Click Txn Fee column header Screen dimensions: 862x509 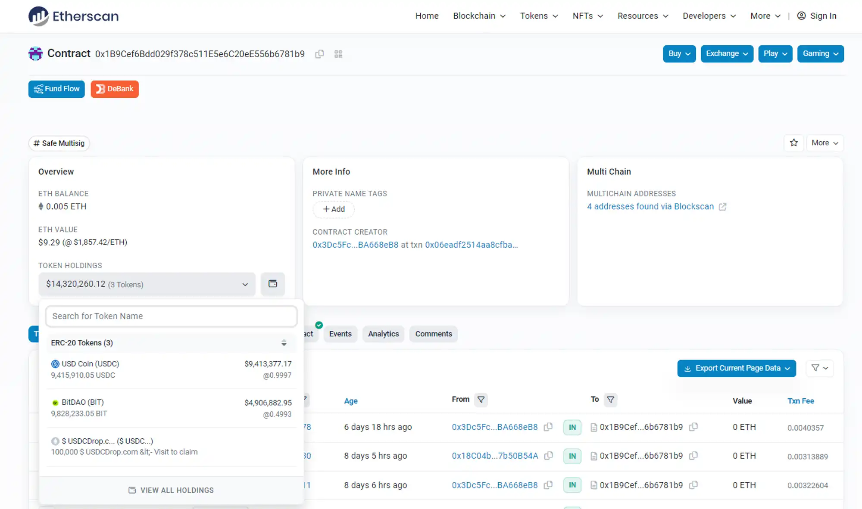(801, 401)
